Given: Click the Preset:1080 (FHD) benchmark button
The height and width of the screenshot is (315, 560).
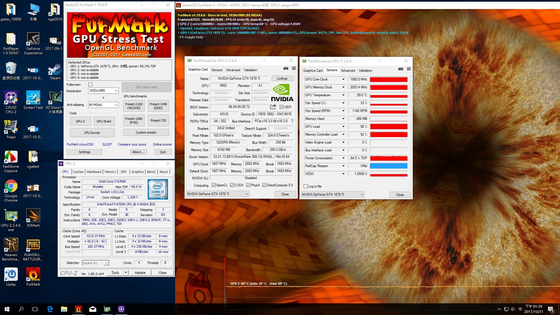Looking at the screenshot, I should pos(134,120).
